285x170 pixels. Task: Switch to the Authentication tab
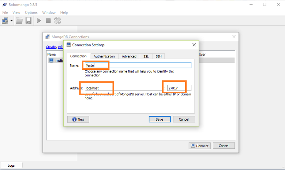[104, 56]
